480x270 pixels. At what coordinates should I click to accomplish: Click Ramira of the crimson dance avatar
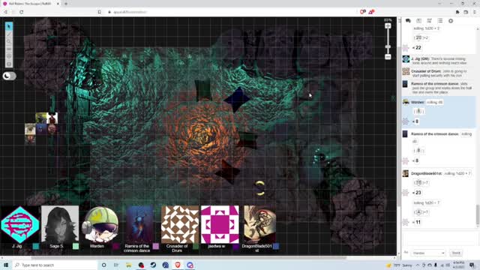tap(139, 224)
